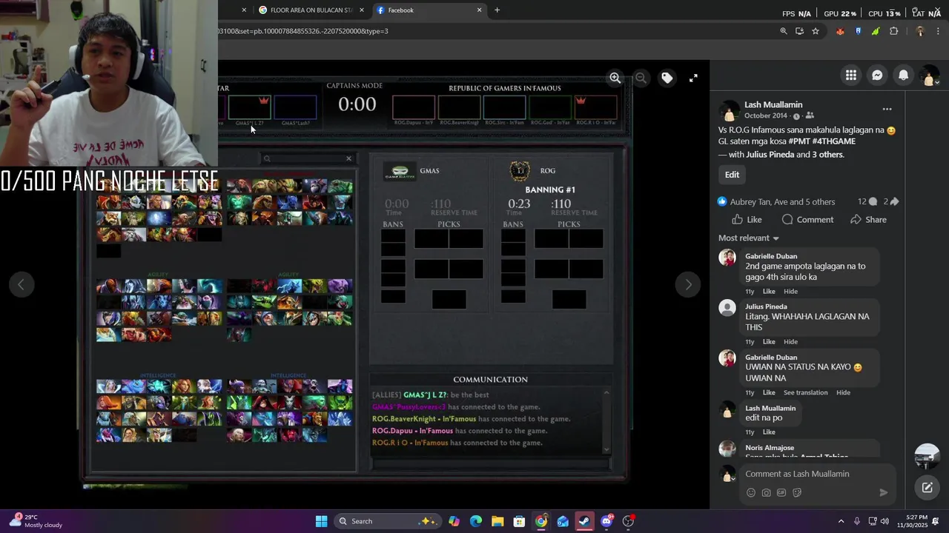Insert an emoji in comment box
The image size is (949, 533).
[750, 493]
